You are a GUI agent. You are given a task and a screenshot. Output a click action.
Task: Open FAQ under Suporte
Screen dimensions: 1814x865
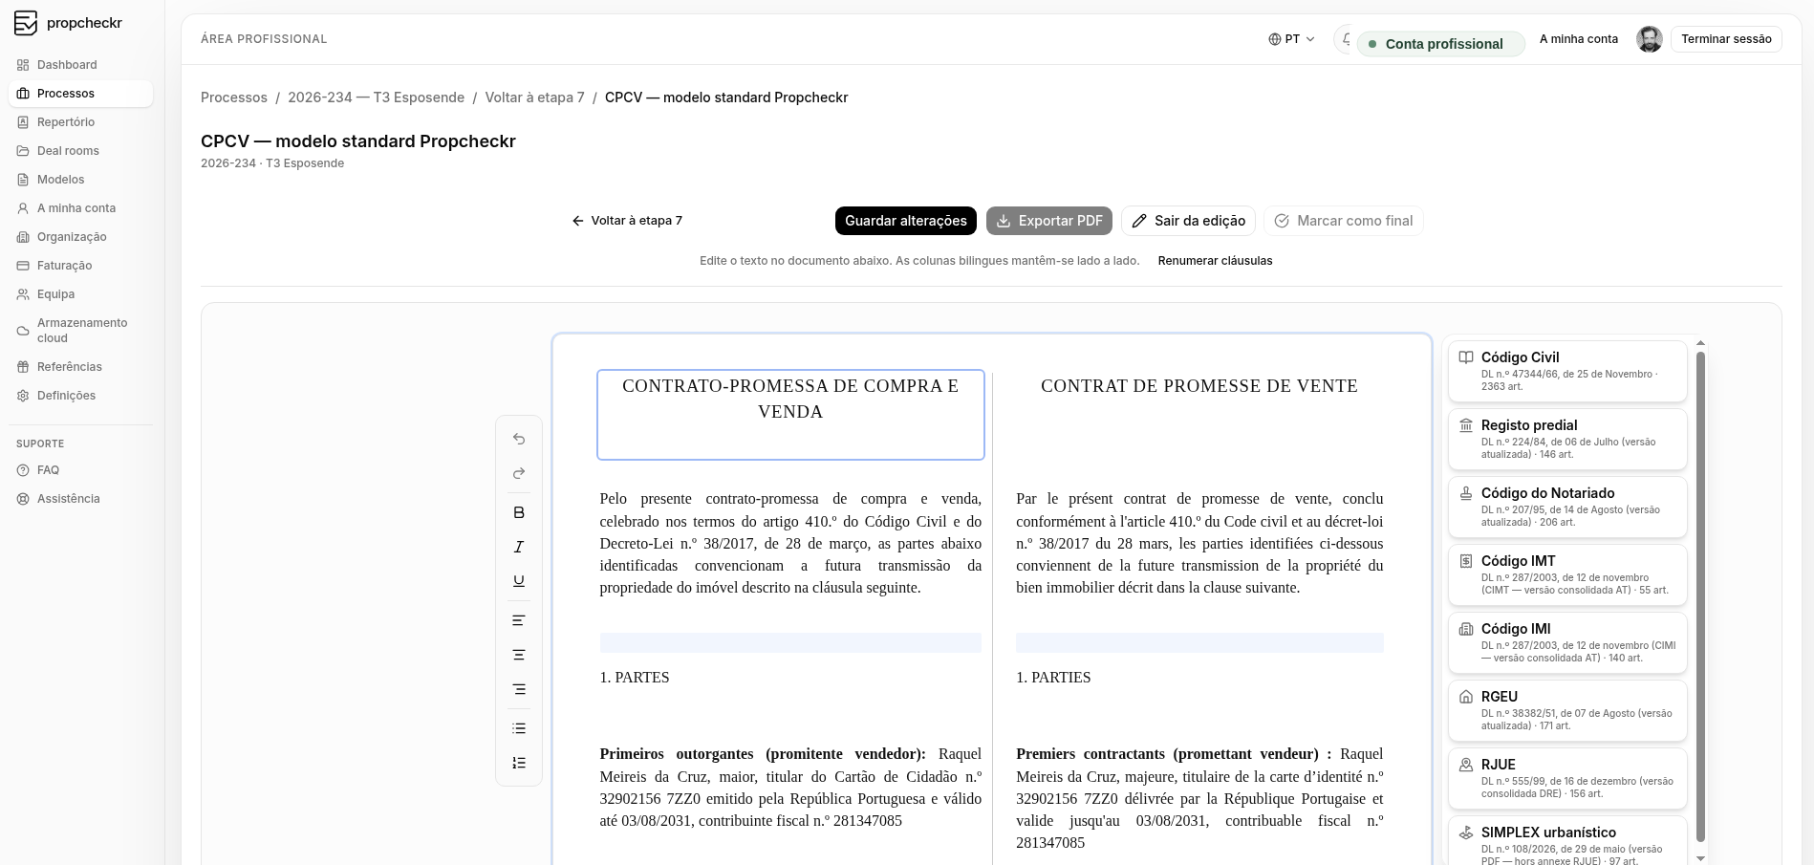80,470
